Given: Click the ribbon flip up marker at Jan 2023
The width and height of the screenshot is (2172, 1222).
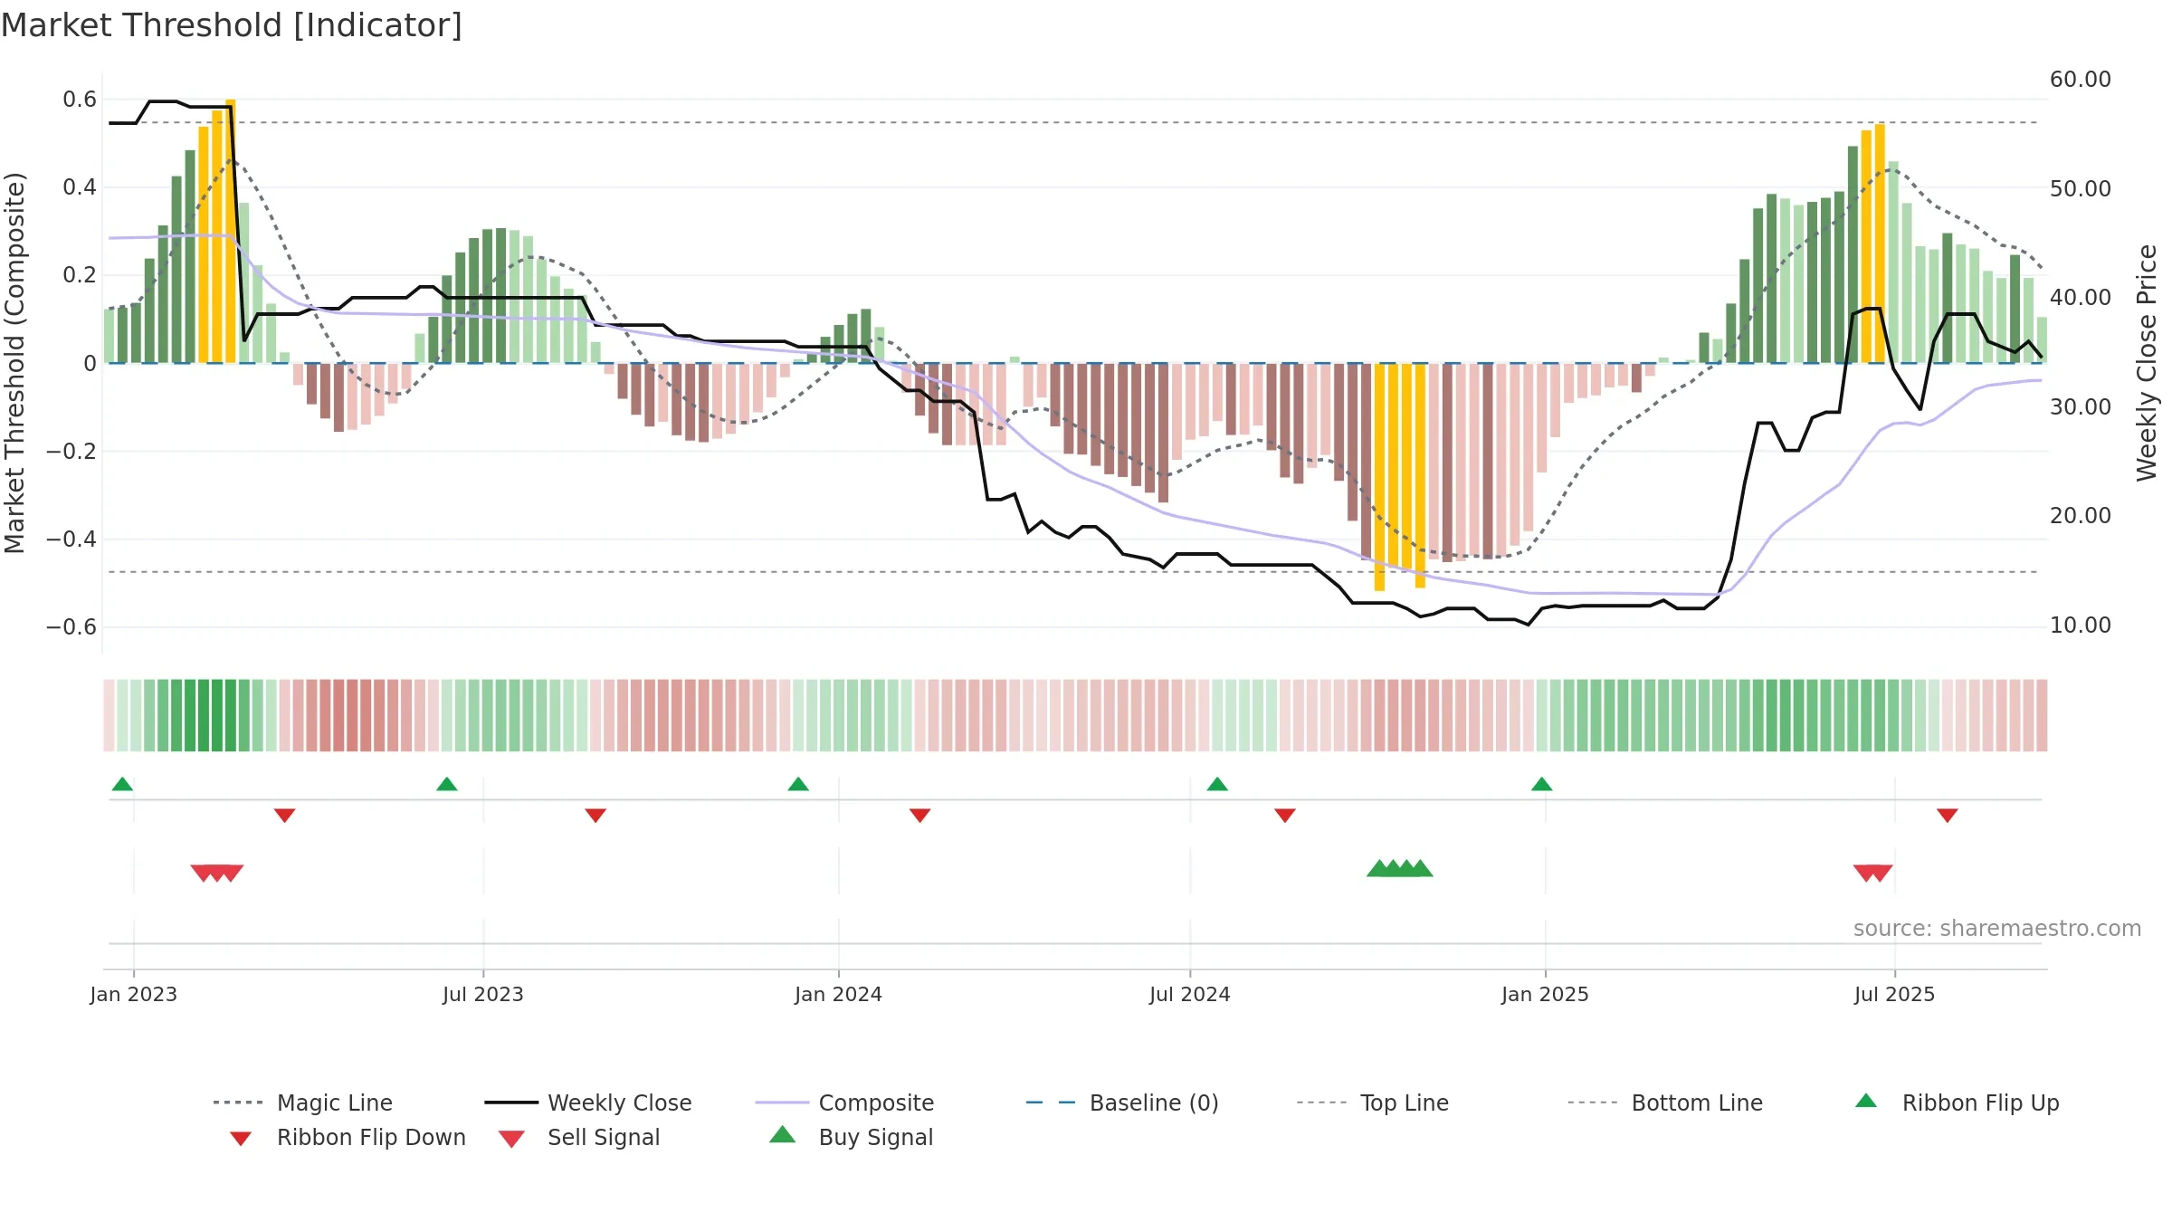Looking at the screenshot, I should [x=122, y=784].
